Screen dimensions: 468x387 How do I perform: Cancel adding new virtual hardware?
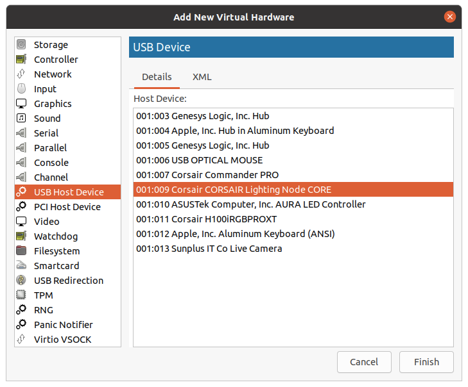[x=364, y=362]
